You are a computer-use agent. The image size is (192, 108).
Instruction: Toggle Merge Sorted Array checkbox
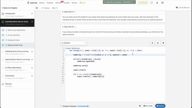3,45
